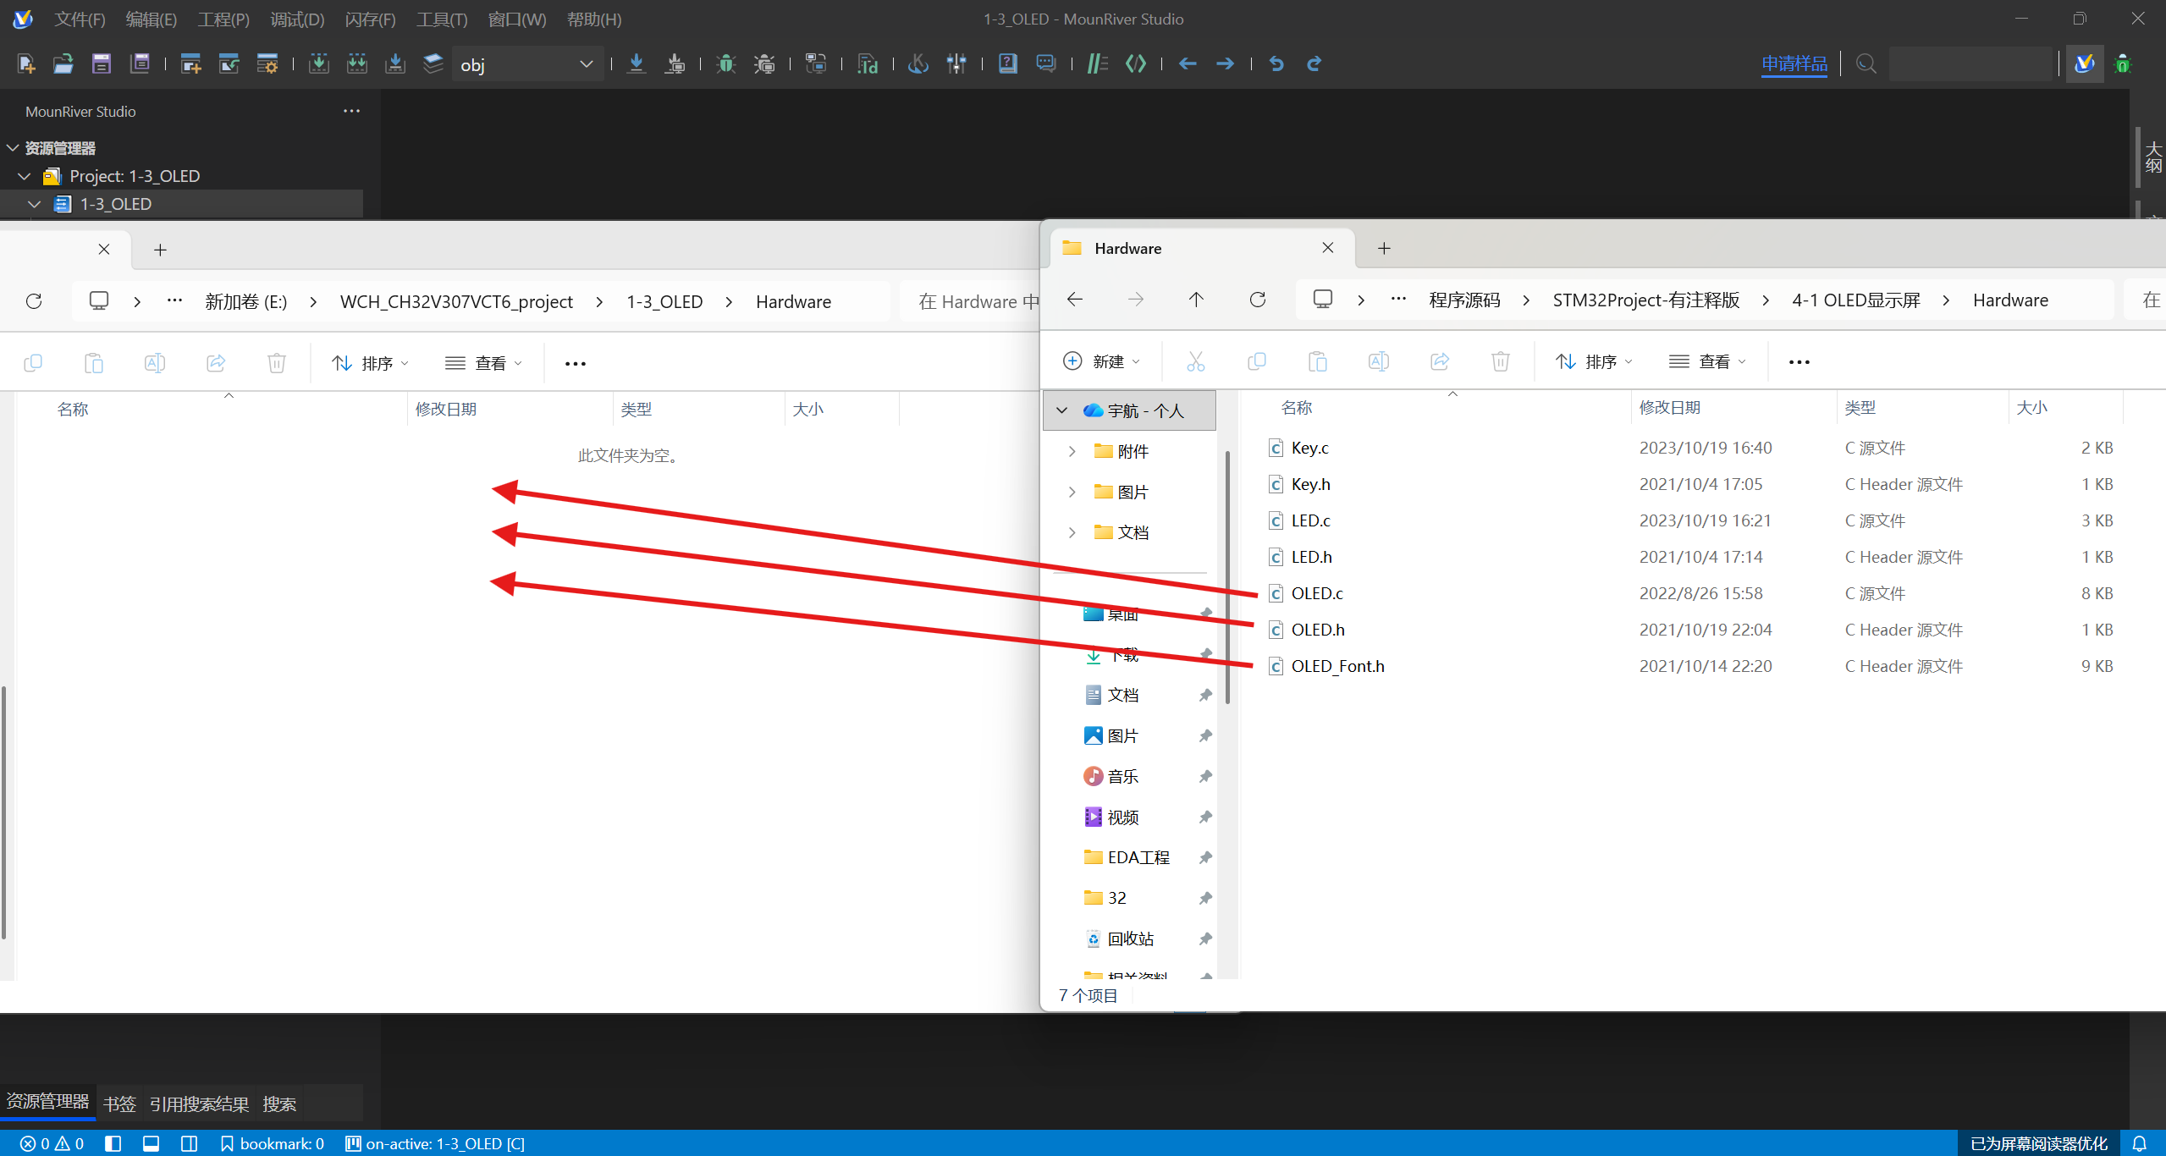Click STM32Project-有注释版 in right breadcrumb
Screen dimensions: 2166x1156
(x=1645, y=300)
